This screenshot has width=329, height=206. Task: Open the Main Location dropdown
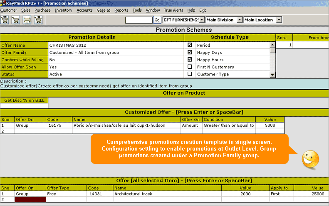pyautogui.click(x=279, y=20)
